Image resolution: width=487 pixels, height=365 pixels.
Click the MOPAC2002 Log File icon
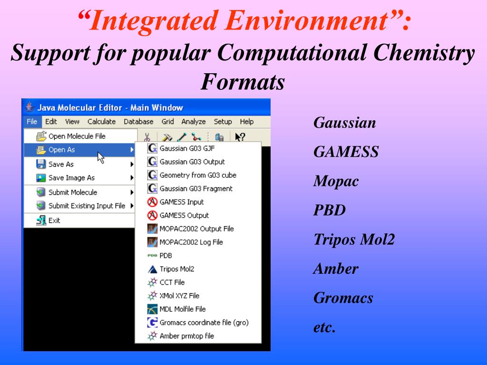152,242
